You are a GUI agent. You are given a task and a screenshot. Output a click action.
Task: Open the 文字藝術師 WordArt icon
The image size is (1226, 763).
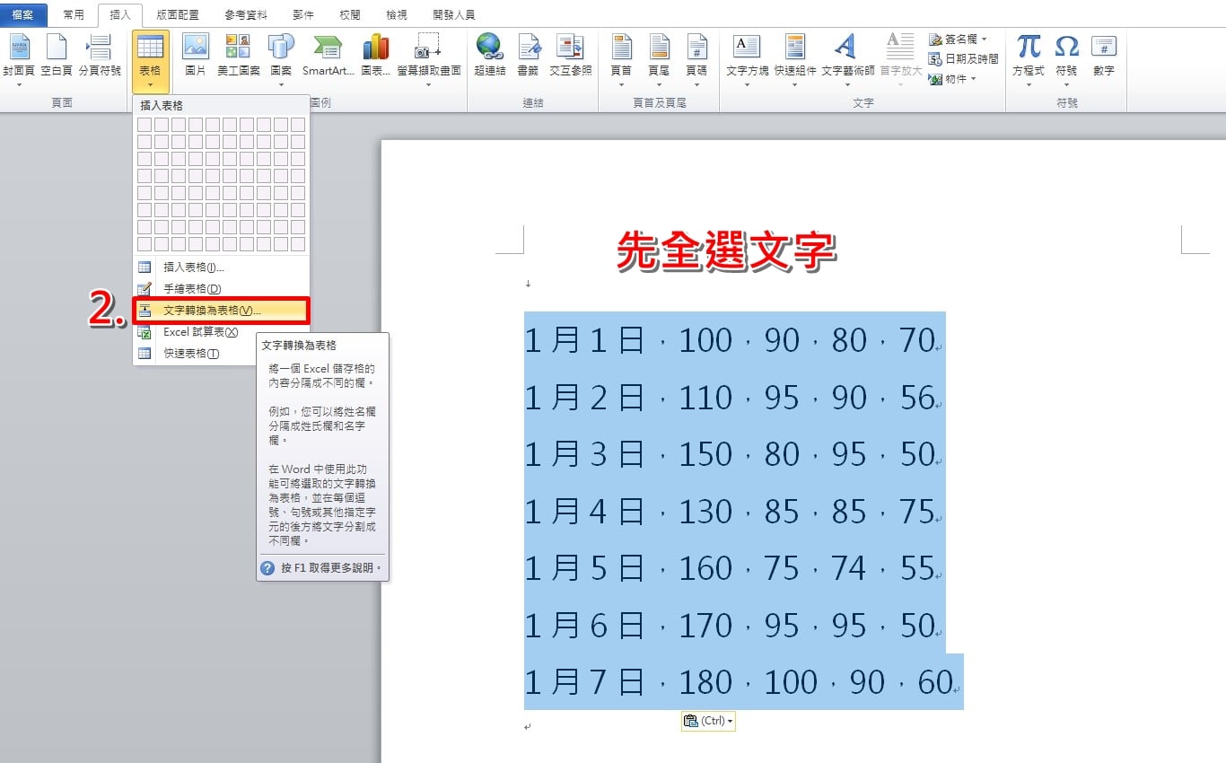pos(845,47)
